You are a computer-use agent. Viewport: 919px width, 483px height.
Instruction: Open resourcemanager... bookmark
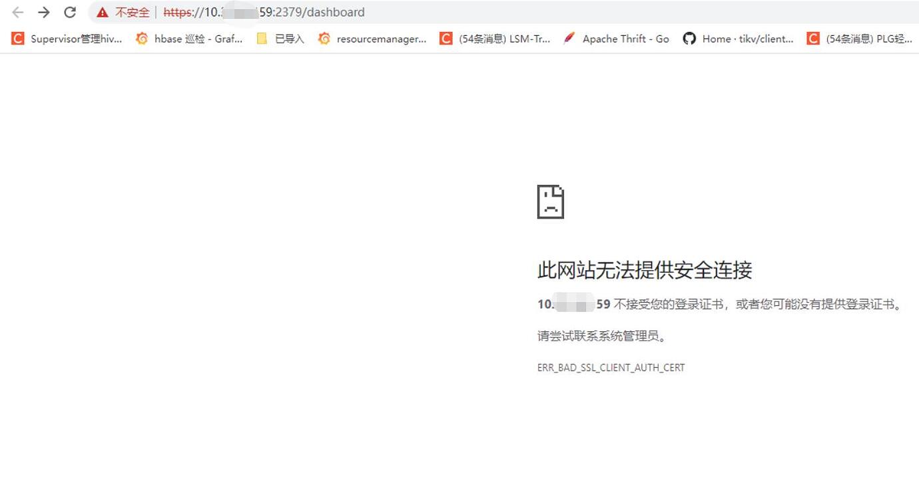(372, 39)
